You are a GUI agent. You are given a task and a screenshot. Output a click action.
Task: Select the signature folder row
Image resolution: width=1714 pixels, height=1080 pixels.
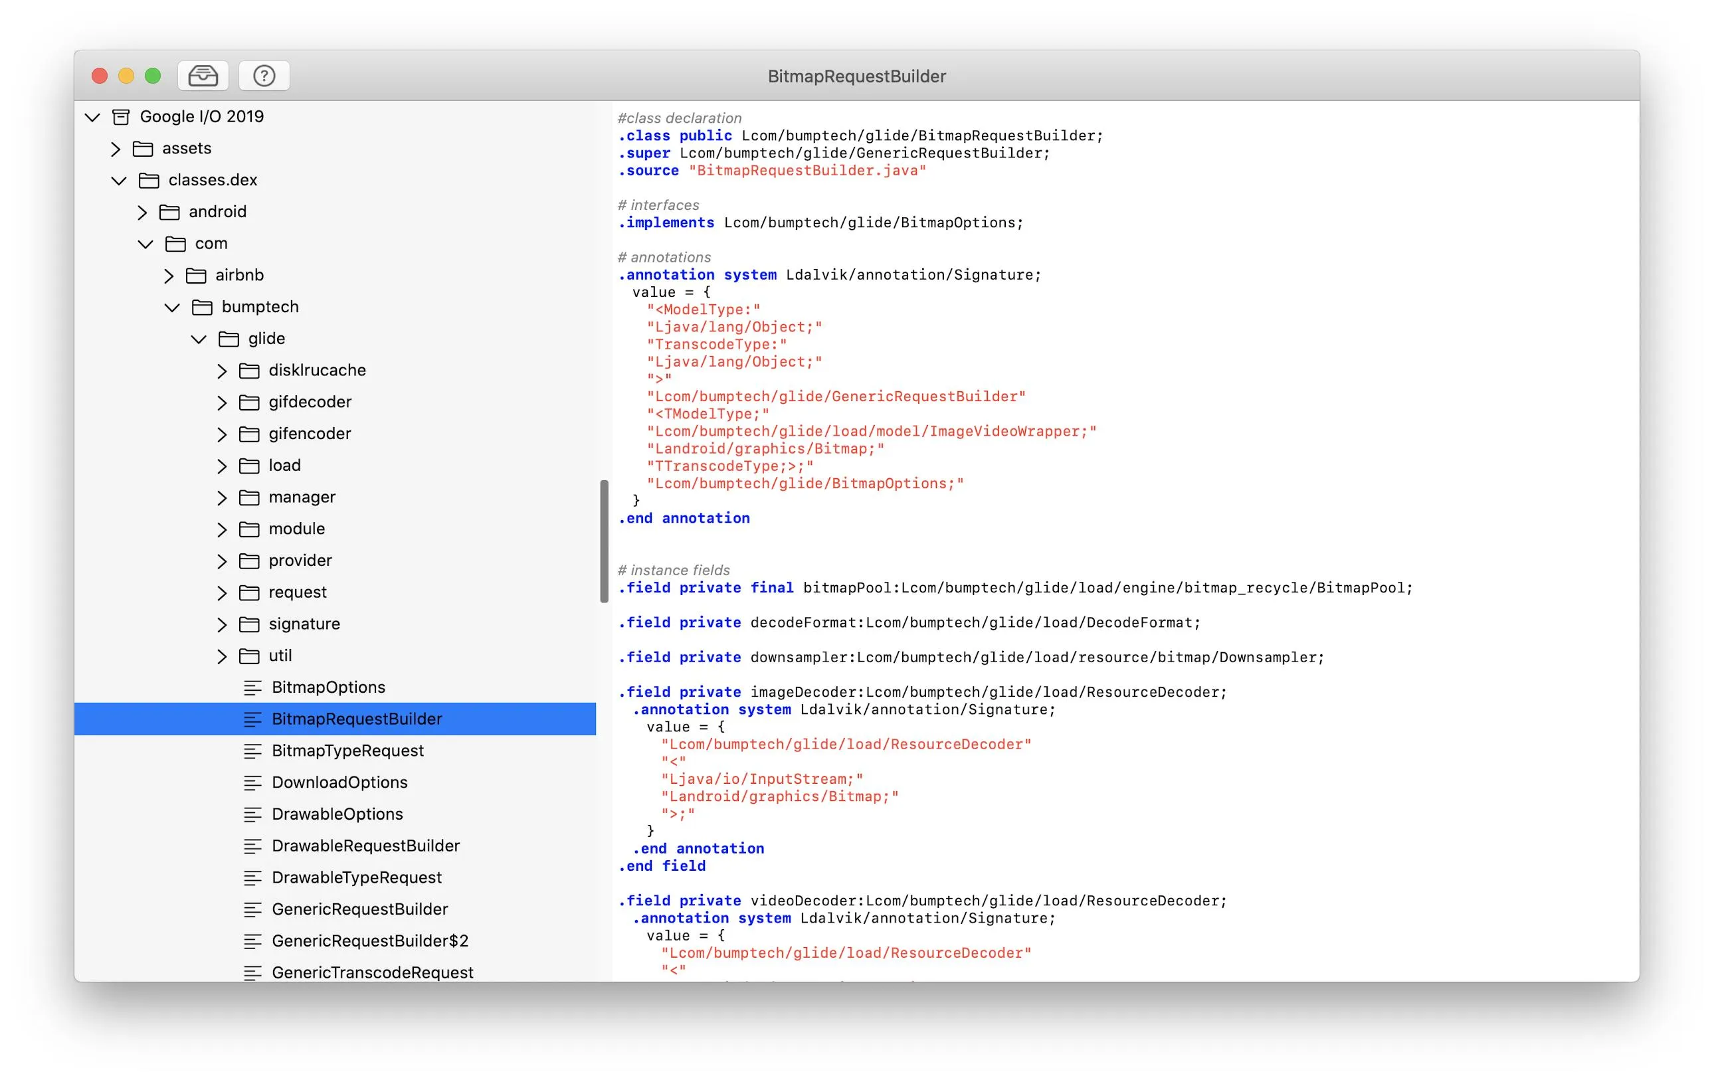335,624
